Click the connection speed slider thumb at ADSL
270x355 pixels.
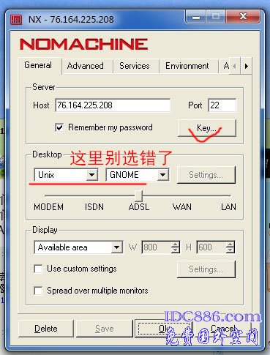139,196
